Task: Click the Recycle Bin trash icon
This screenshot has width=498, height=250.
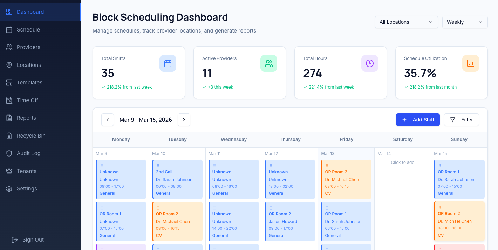Action: coord(9,136)
